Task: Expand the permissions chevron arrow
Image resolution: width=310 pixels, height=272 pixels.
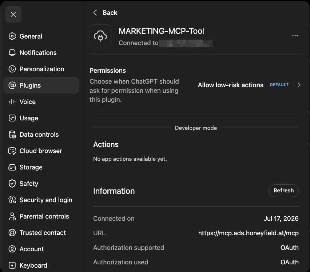Action: coord(299,85)
